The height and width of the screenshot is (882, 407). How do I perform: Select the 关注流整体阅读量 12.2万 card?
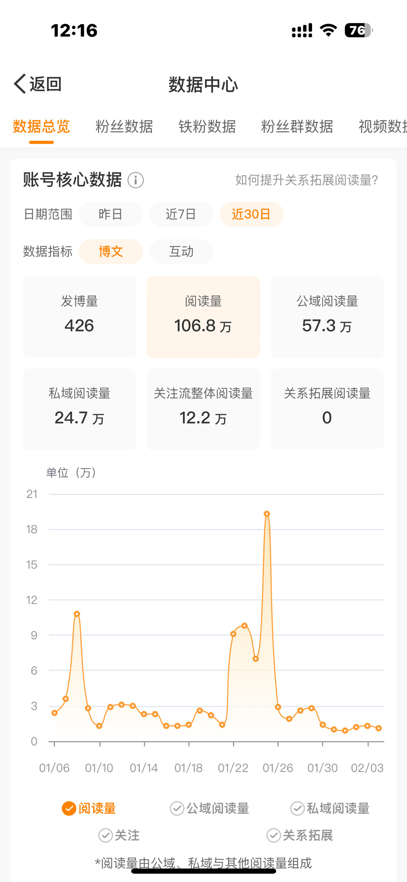(x=203, y=409)
